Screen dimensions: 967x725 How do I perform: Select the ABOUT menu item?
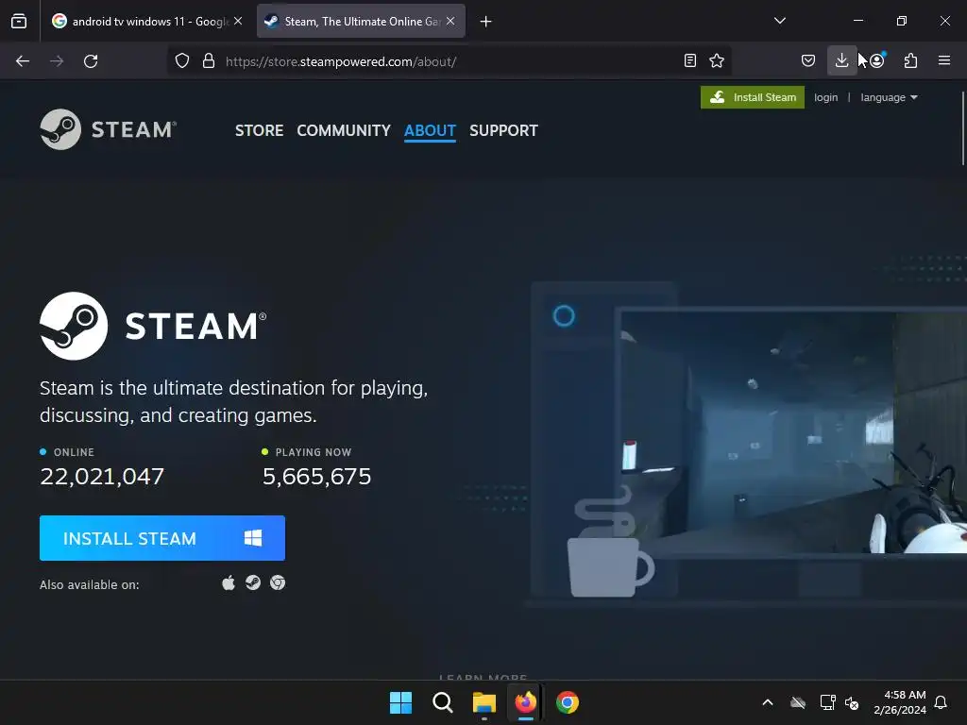[x=430, y=130]
